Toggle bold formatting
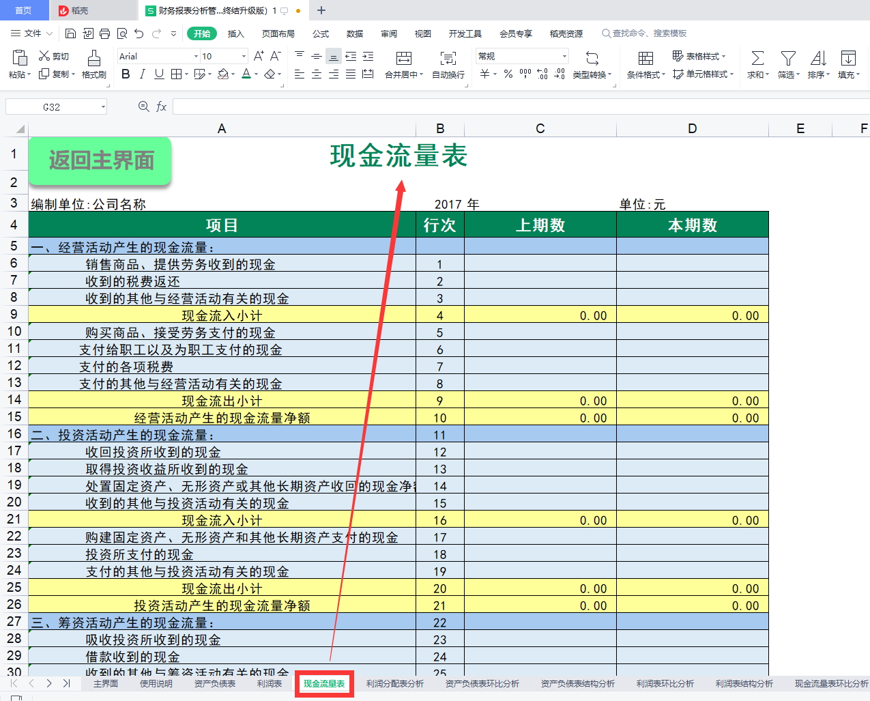The width and height of the screenshot is (870, 701). tap(126, 74)
